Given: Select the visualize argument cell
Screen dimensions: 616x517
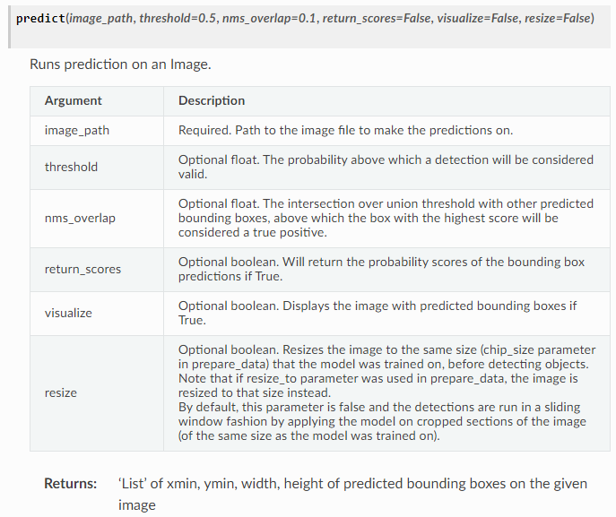Looking at the screenshot, I should [x=97, y=314].
